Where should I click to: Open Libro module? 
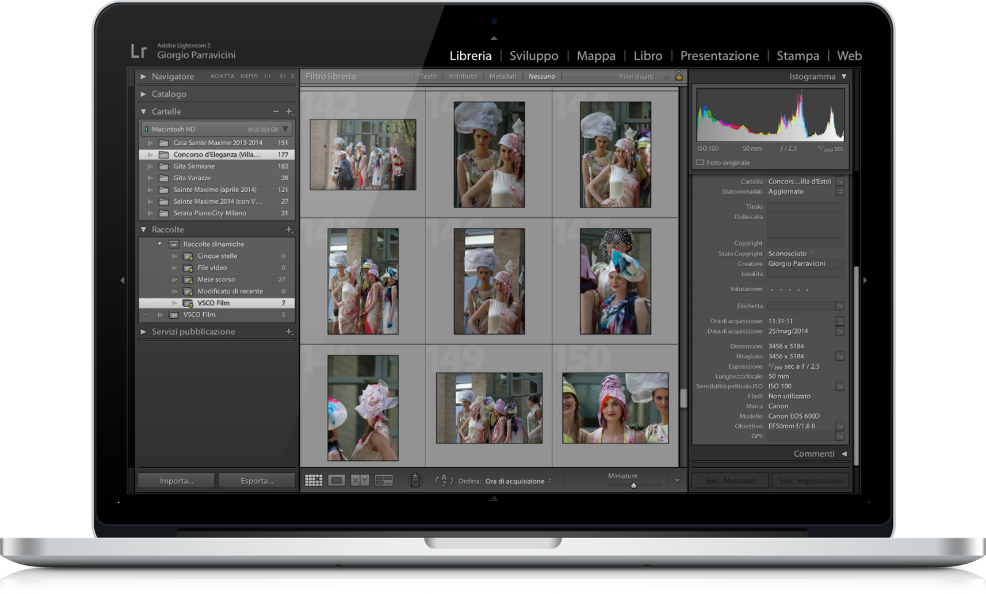648,55
